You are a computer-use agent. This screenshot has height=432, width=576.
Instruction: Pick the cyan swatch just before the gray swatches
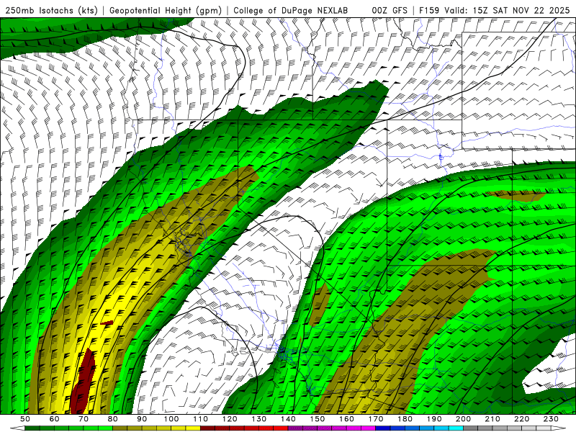[x=456, y=428]
